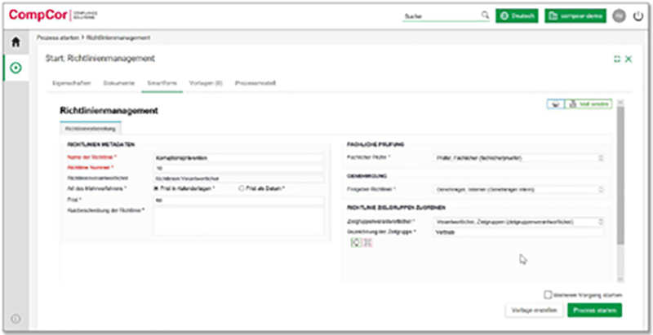Image resolution: width=653 pixels, height=335 pixels.
Task: Close the Richtlinienmanagement start panel with X
Action: 628,59
